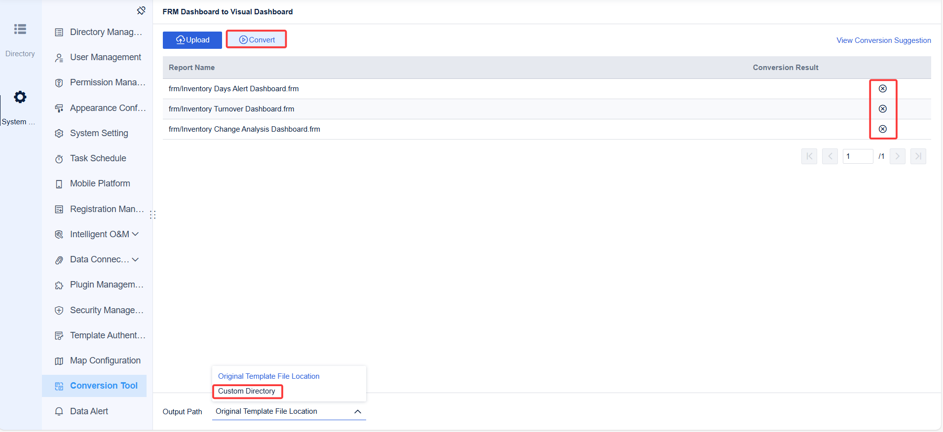Open the Data Alert menu item
Image resolution: width=943 pixels, height=432 pixels.
(94, 411)
